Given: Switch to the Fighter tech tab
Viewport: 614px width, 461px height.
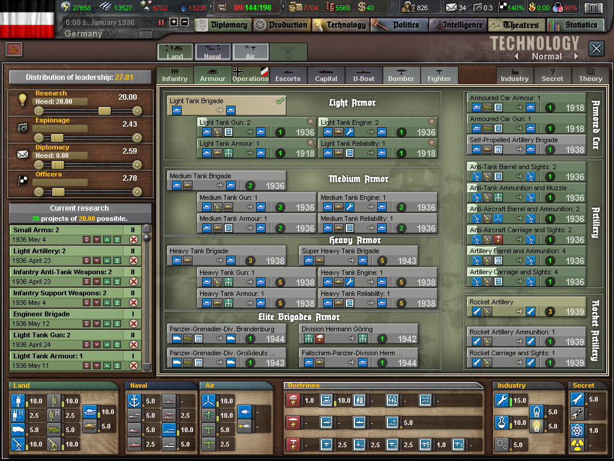Looking at the screenshot, I should point(439,75).
